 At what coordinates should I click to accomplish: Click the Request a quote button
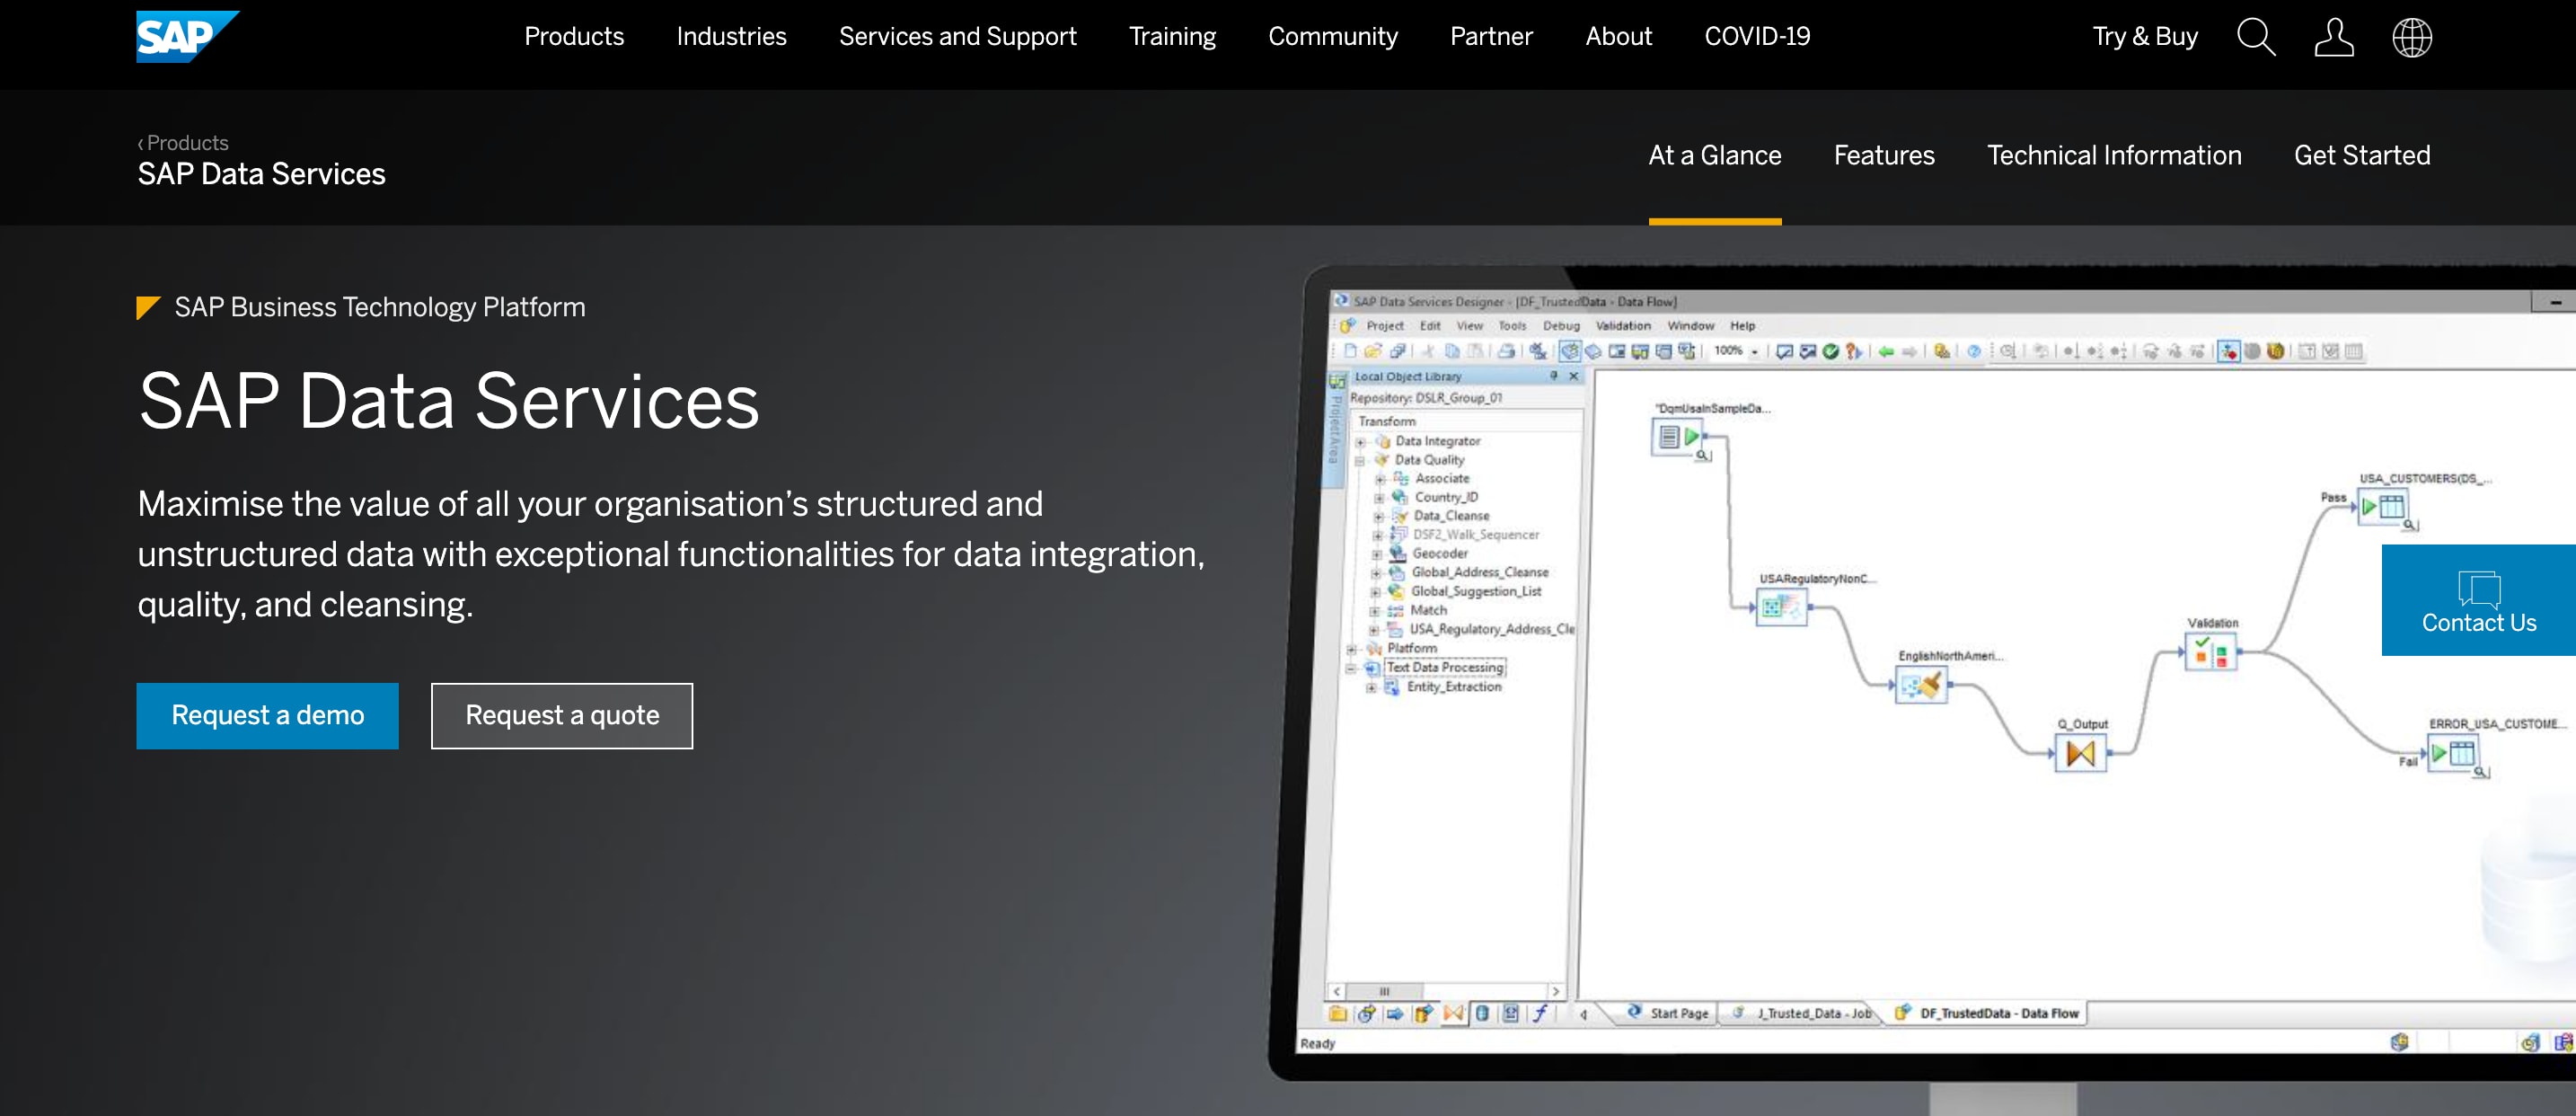tap(562, 716)
